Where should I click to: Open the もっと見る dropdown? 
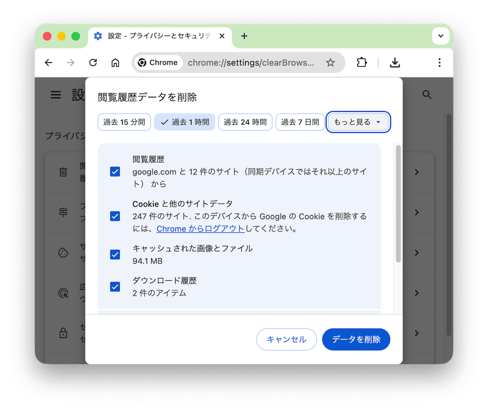click(x=358, y=122)
